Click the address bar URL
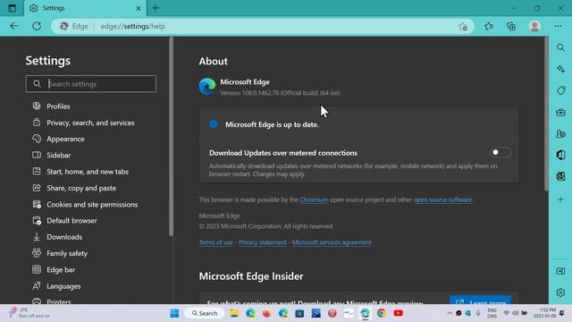572x322 pixels. (133, 26)
